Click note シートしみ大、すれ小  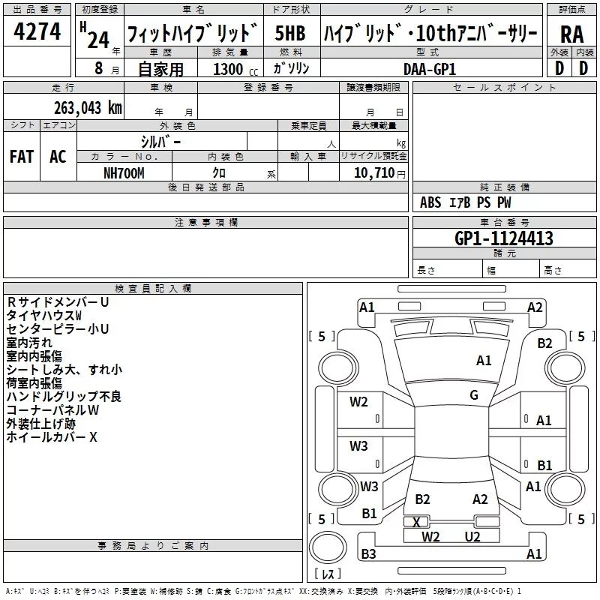64,370
